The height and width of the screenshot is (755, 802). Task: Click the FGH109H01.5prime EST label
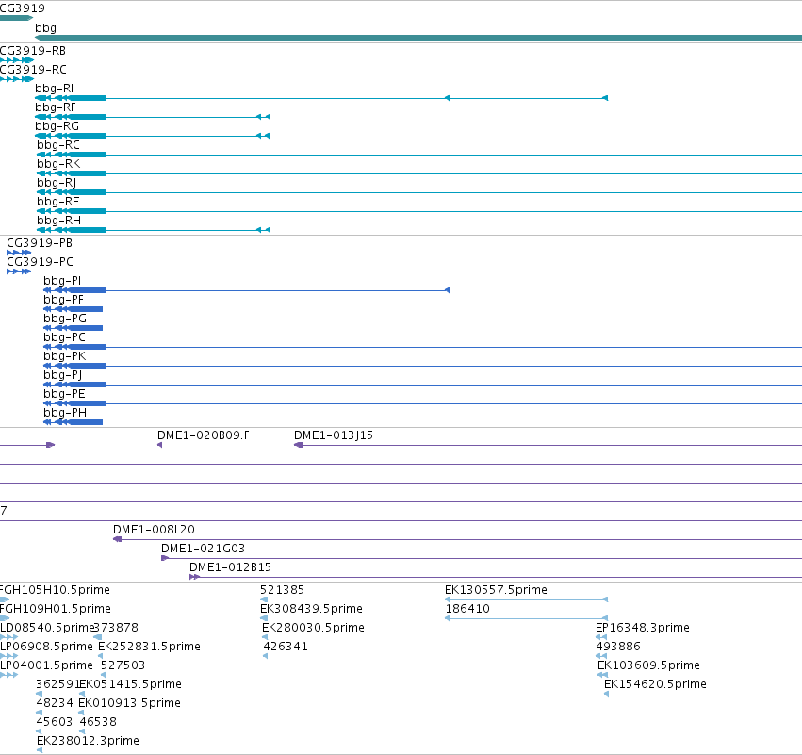coord(56,609)
